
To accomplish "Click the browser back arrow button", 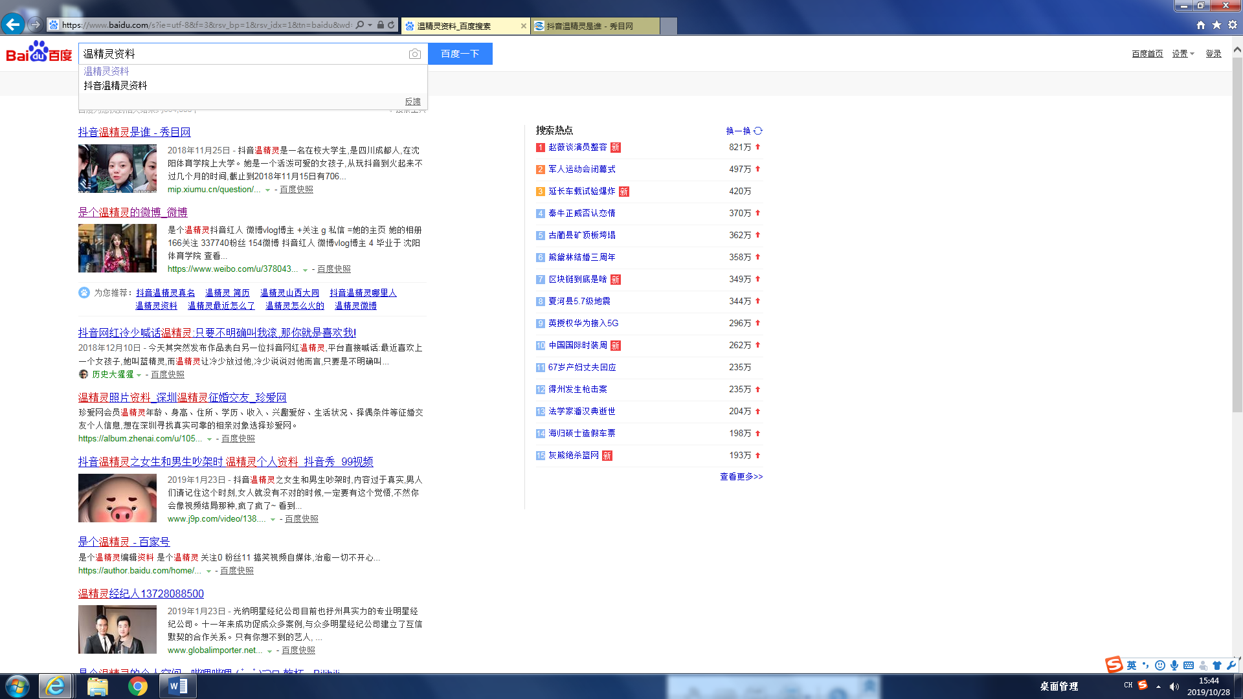I will (x=13, y=25).
